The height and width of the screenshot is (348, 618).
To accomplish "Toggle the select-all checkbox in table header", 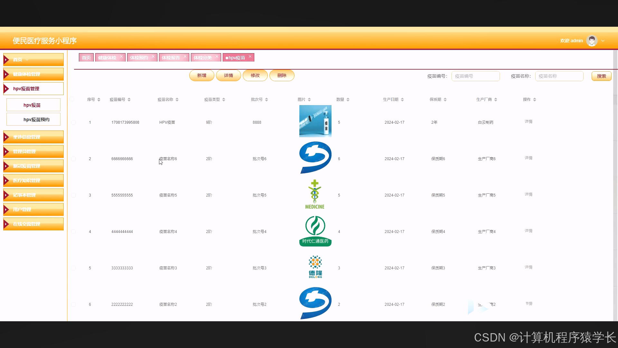I will click(72, 99).
